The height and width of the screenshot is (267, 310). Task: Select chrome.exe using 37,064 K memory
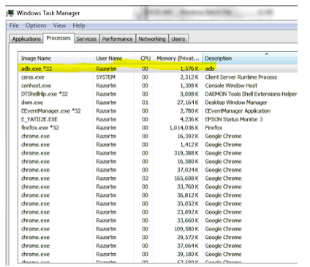point(158,246)
